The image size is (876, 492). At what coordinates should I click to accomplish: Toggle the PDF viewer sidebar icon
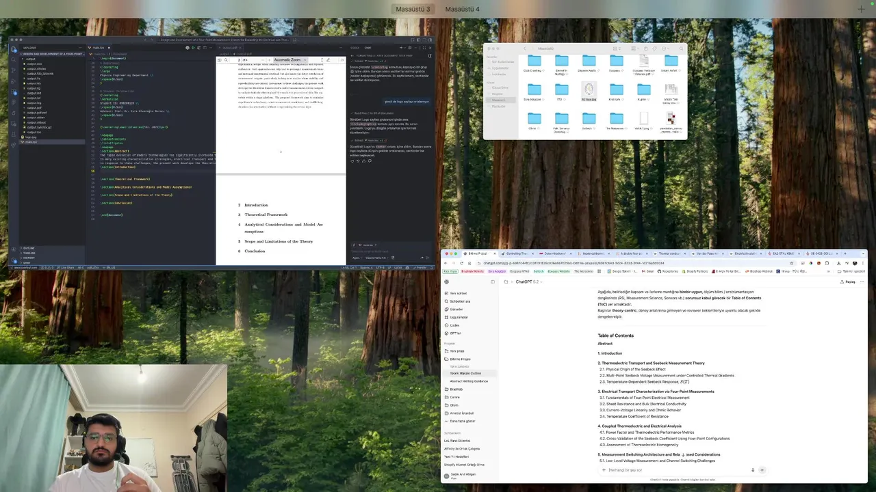(219, 59)
